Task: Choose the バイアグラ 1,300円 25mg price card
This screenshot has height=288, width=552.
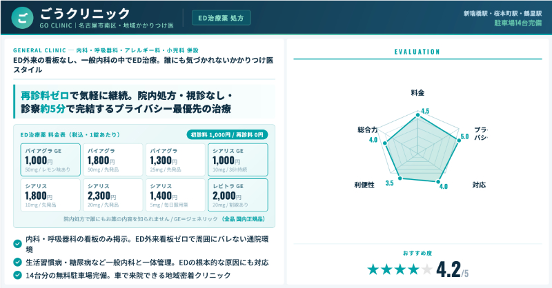Action: [175, 159]
